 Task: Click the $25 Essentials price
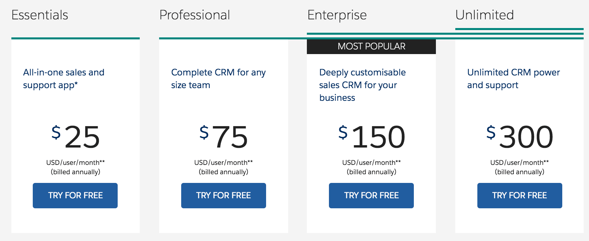(76, 137)
